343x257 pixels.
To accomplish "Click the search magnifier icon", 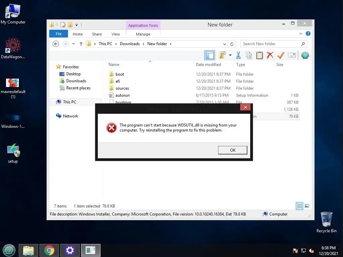I will click(x=303, y=44).
